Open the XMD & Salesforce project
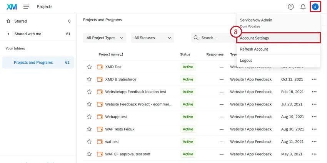Viewport: 327px width, 163px height. coord(120,79)
